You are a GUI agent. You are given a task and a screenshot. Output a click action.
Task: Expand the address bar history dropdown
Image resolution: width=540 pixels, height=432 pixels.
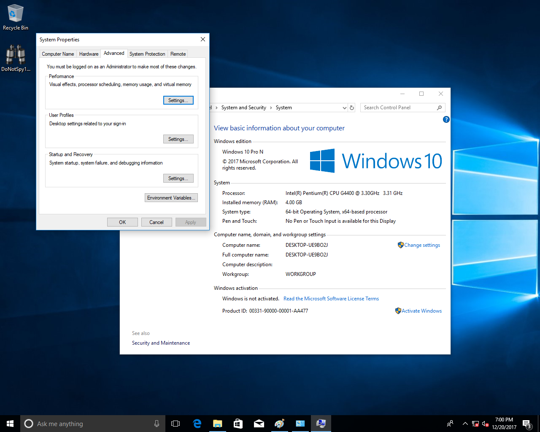[344, 108]
